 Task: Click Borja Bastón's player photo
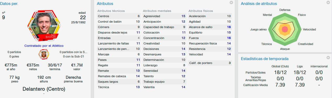[44, 26]
